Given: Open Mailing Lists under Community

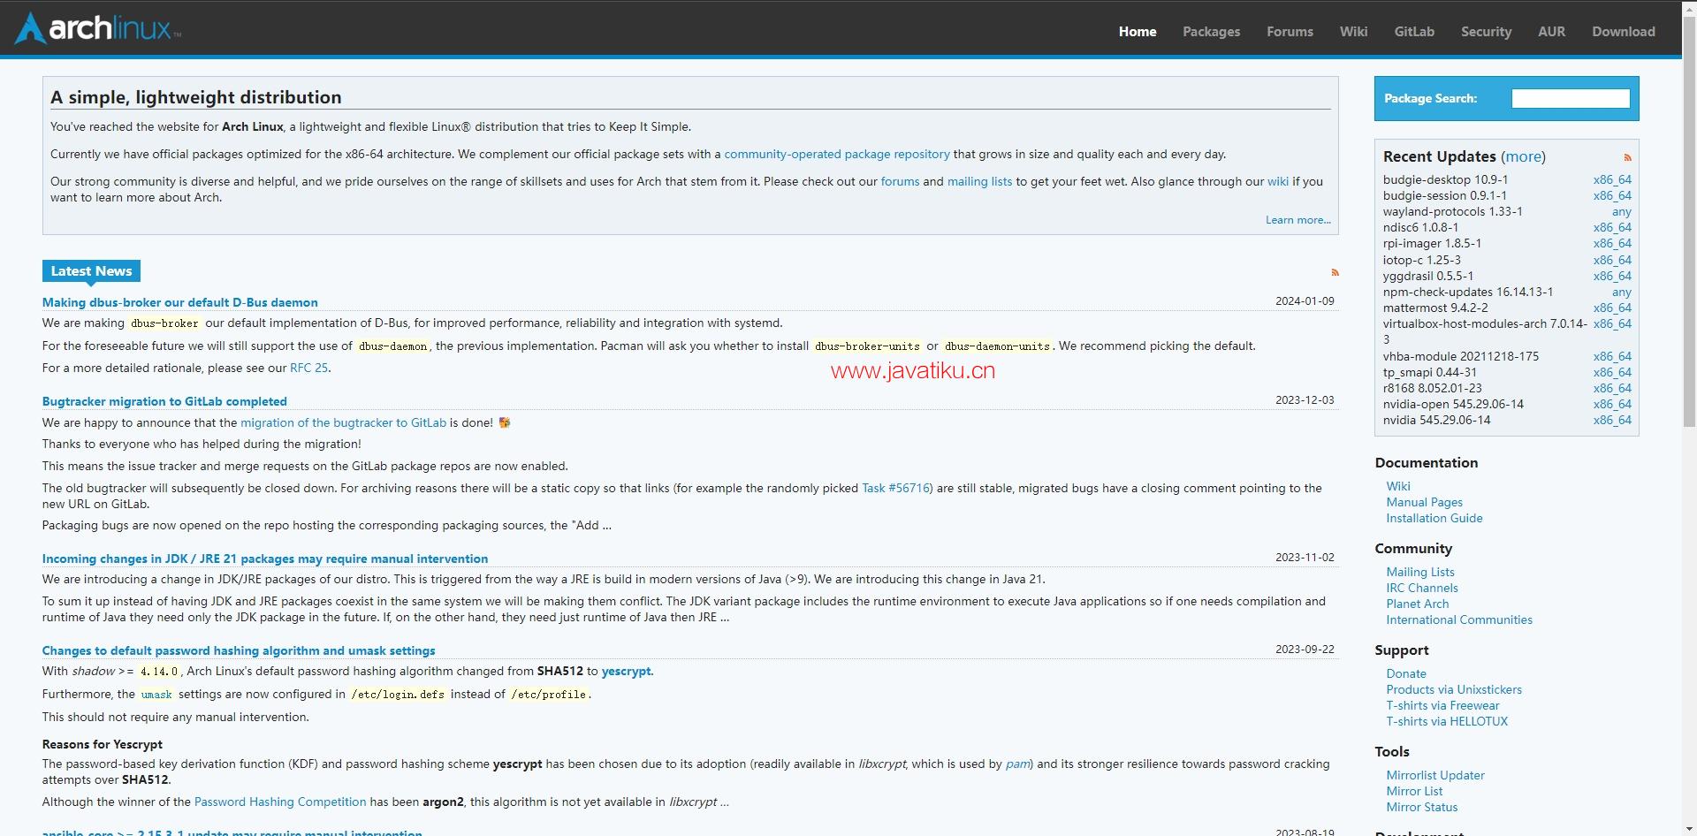Looking at the screenshot, I should tap(1420, 572).
